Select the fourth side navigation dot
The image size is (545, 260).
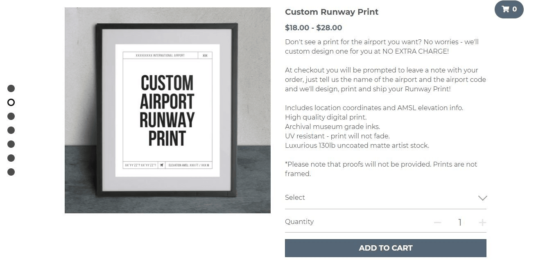pos(11,130)
